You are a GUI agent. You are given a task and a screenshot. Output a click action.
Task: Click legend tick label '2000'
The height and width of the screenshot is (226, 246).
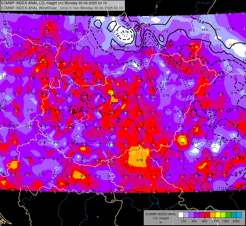(x=236, y=221)
